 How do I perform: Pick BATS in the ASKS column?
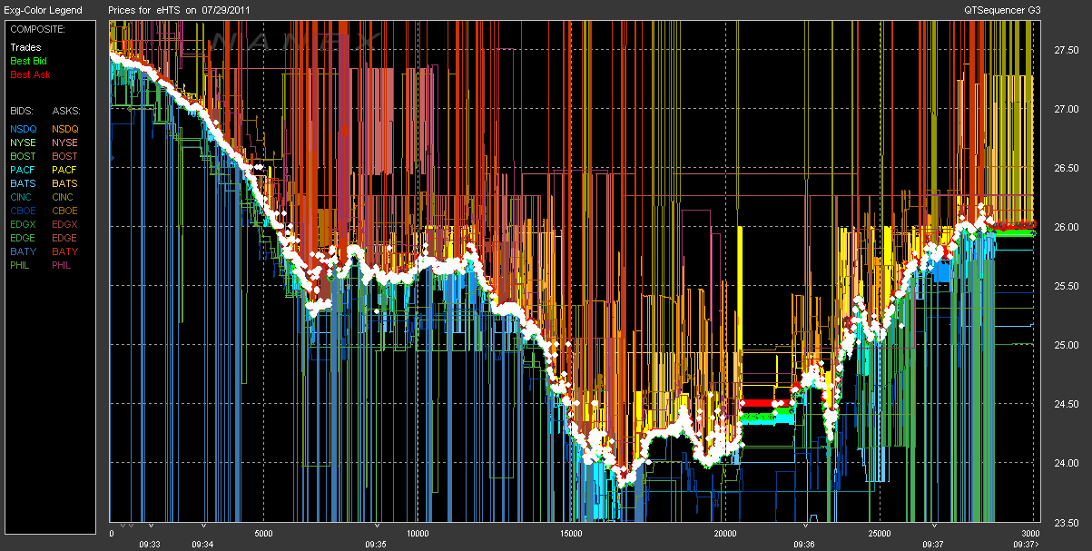pyautogui.click(x=64, y=183)
